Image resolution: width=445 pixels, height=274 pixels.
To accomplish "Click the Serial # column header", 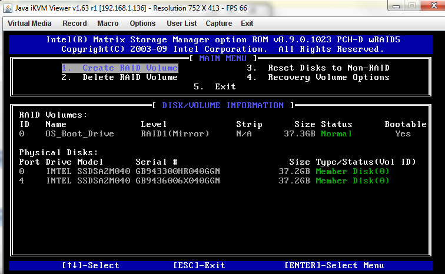I will (x=157, y=162).
